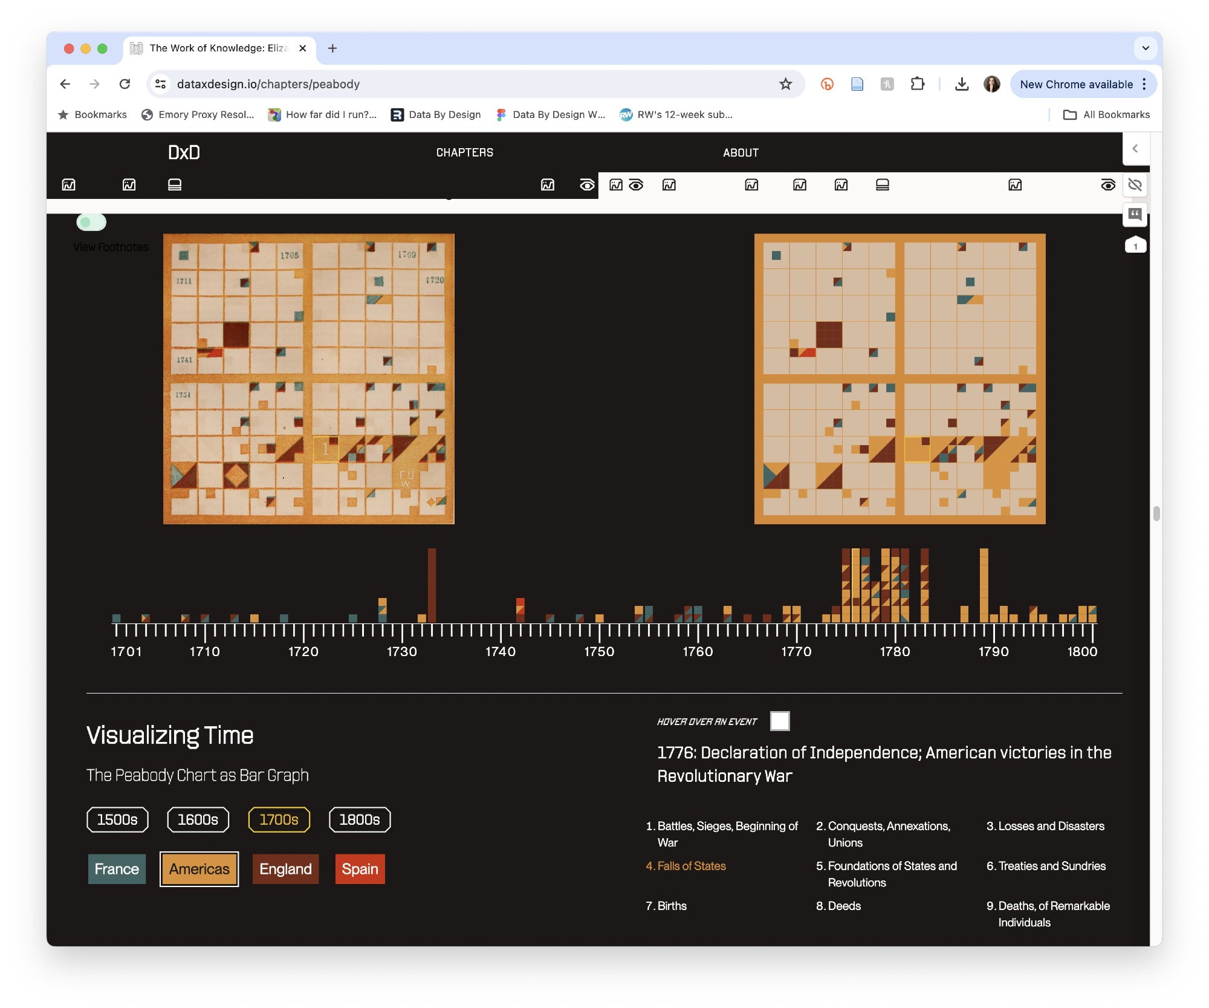Screen dimensions: 1209x1008
Task: Open the CHAPTERS menu
Action: pyautogui.click(x=464, y=152)
